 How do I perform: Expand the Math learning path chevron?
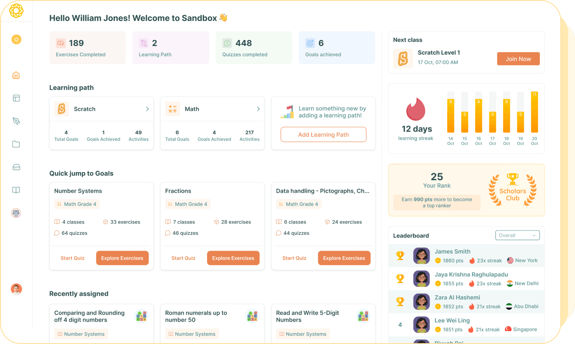(258, 109)
